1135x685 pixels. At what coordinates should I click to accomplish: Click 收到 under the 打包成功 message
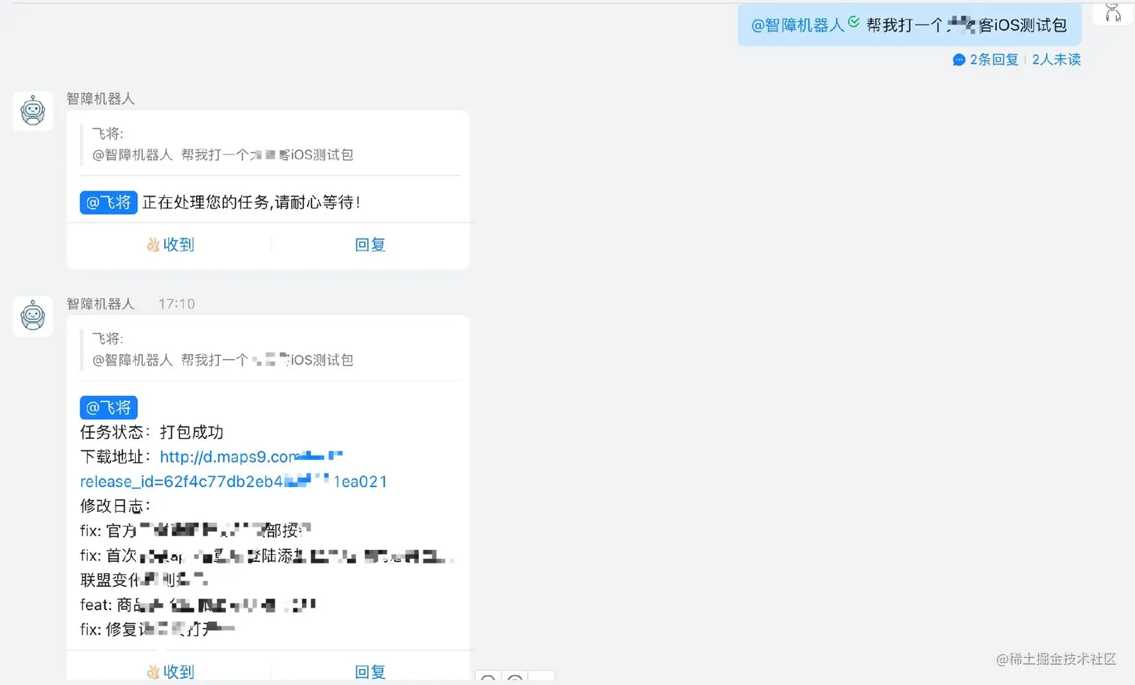point(170,671)
